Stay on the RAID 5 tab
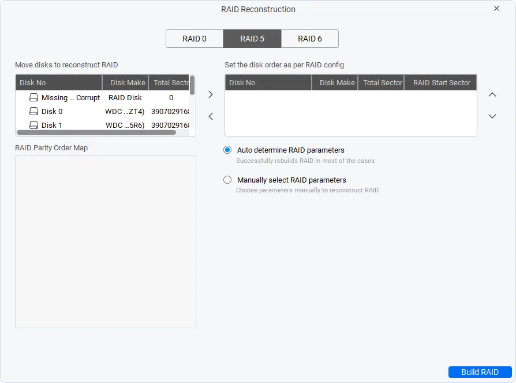The image size is (516, 383). click(252, 39)
